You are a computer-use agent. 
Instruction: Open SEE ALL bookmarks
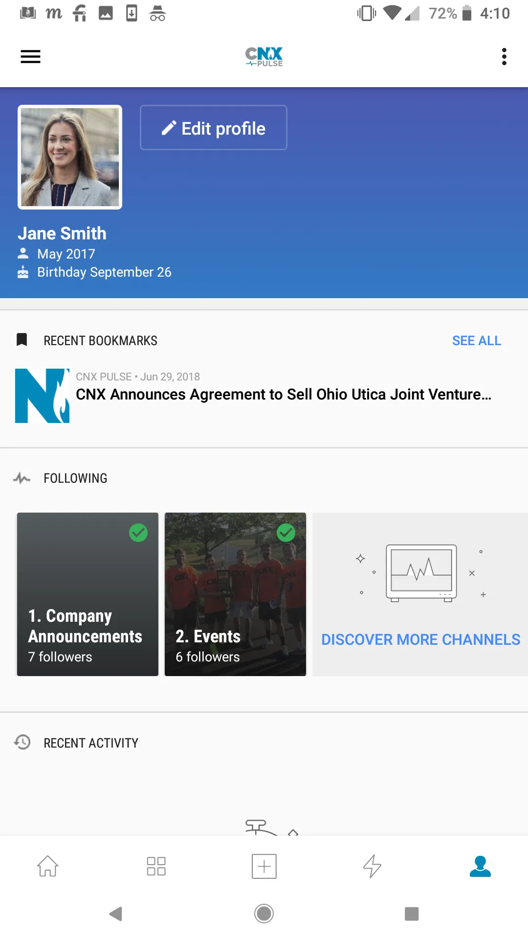tap(477, 341)
